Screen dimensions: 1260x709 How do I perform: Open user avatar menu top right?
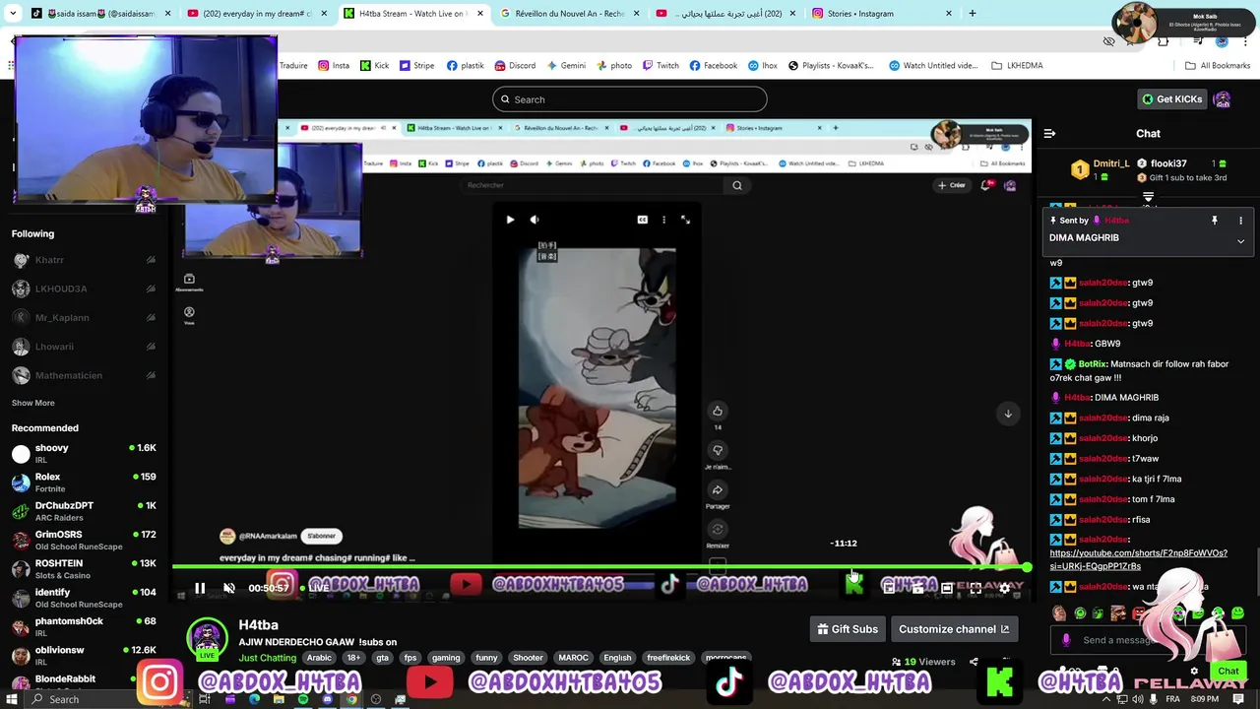1223,99
